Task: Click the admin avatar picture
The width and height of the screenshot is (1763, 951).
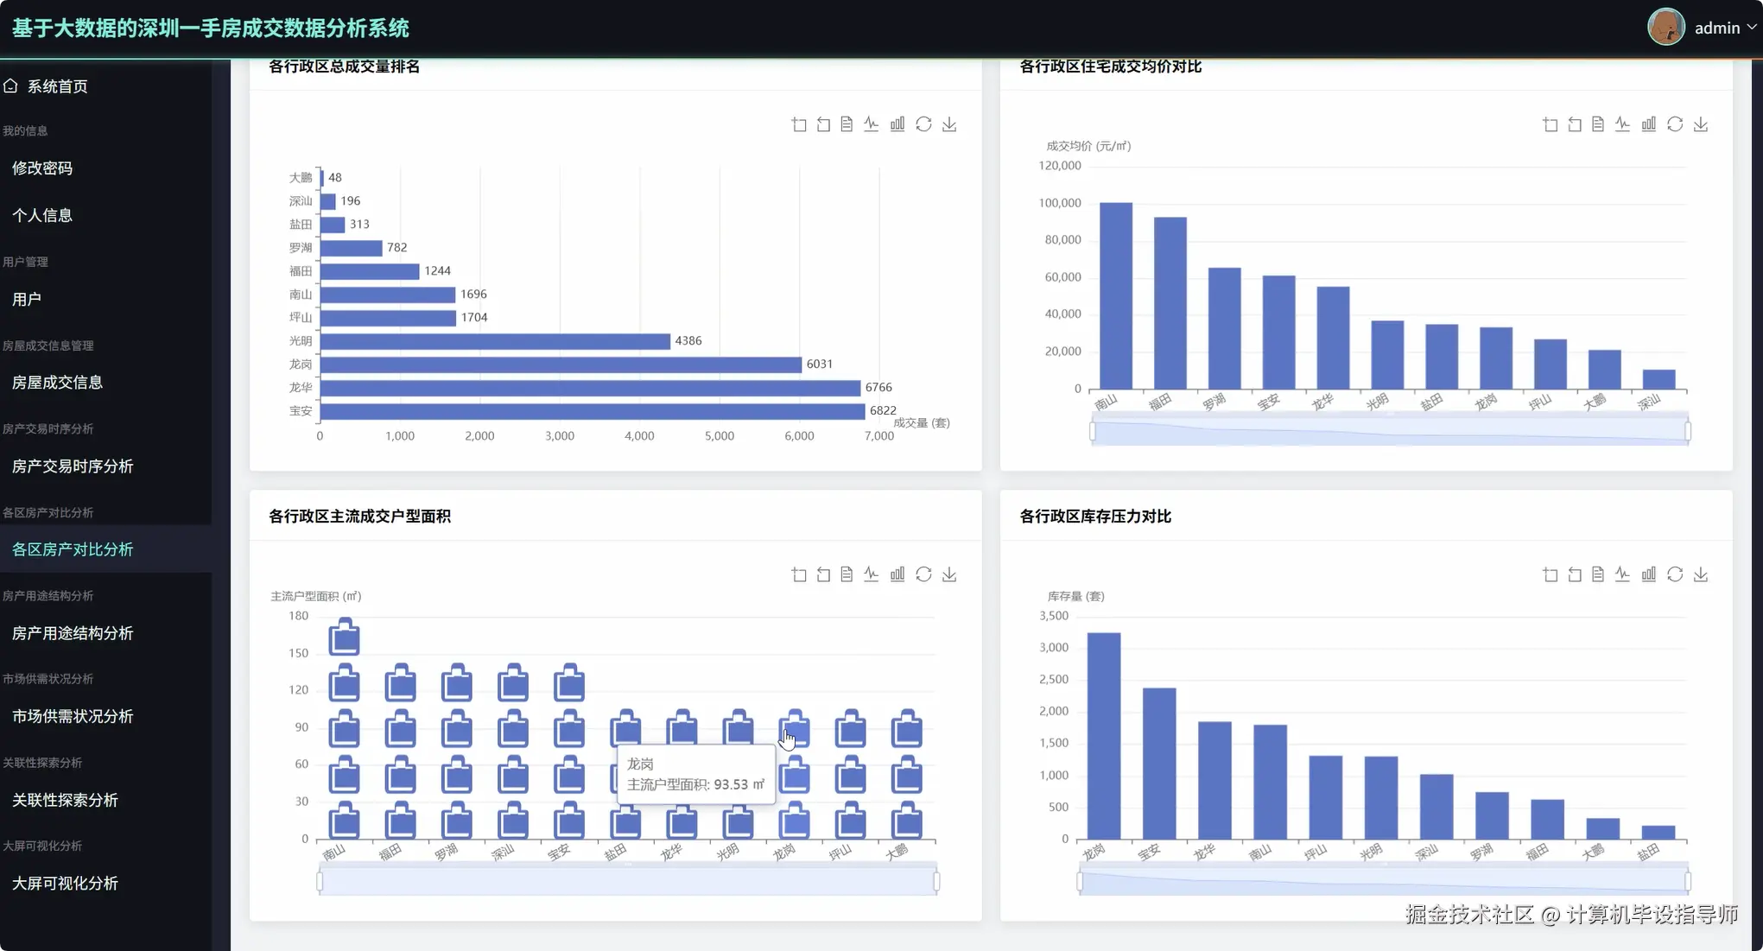Action: click(x=1665, y=28)
